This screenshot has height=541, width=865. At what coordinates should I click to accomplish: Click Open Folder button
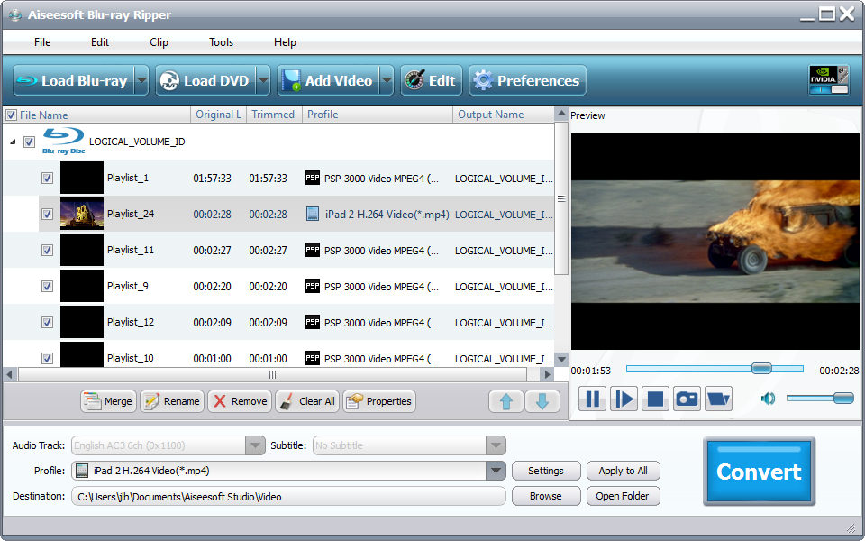[624, 496]
